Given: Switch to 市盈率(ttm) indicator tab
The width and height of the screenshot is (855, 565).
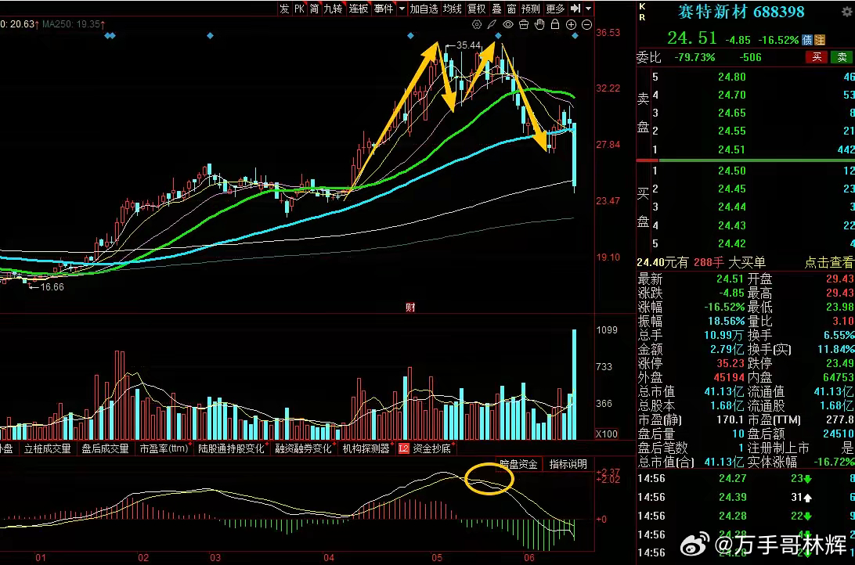Looking at the screenshot, I should click(x=164, y=448).
